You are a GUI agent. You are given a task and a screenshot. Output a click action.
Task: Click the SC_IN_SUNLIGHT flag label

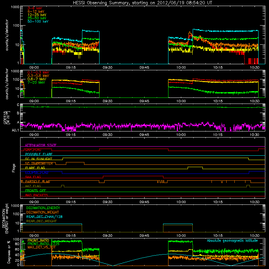coord(39,159)
